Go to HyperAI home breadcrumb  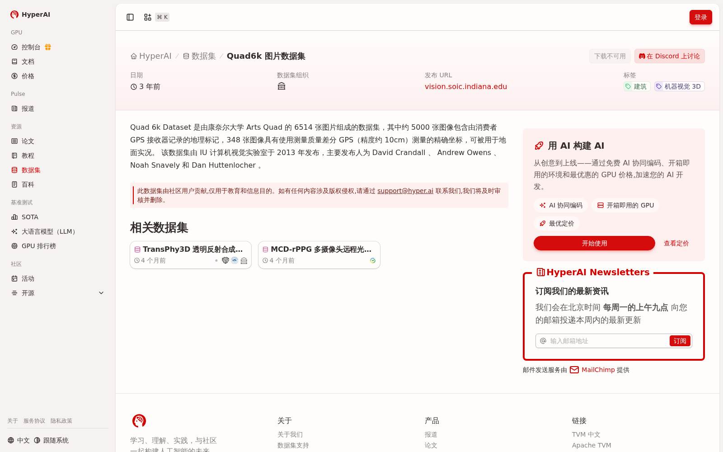pyautogui.click(x=151, y=56)
